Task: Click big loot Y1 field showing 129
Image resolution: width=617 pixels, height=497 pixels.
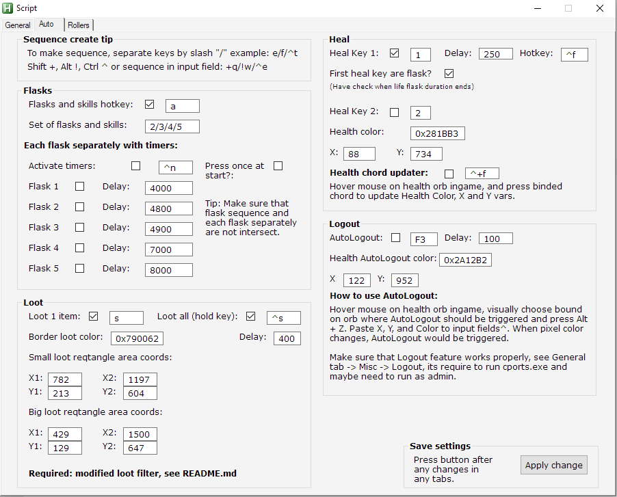Action: click(65, 448)
